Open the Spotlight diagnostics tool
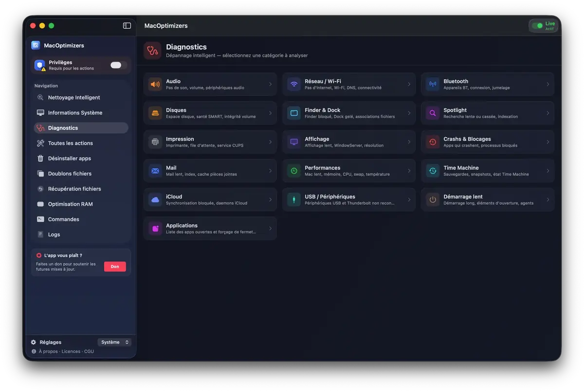 (432, 113)
